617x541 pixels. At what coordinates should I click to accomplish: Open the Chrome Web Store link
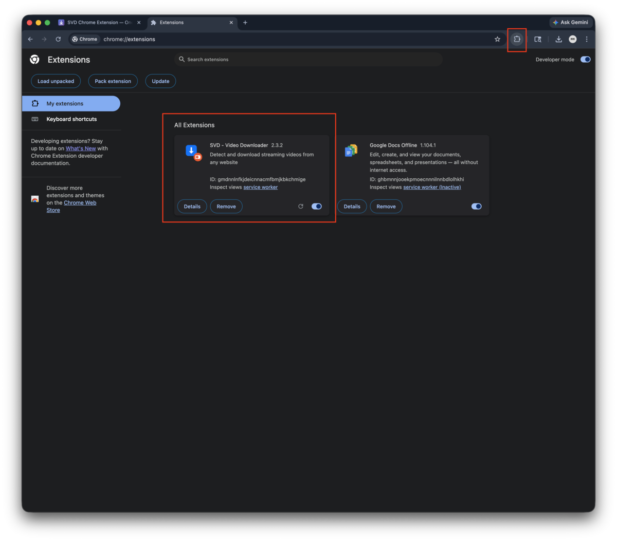click(71, 207)
